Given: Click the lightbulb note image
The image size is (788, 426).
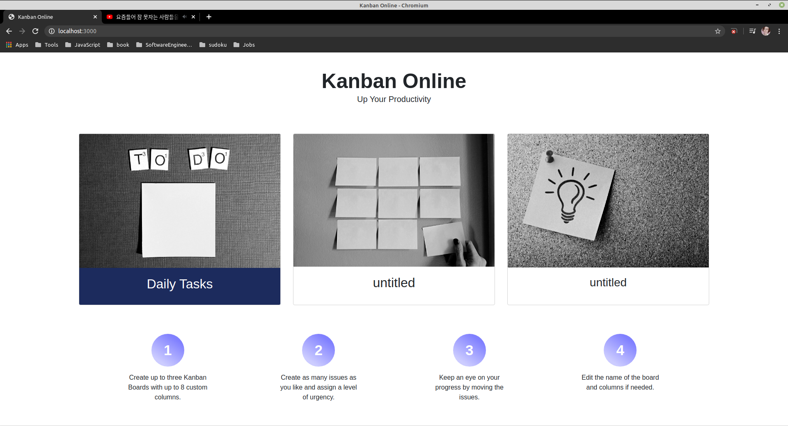Looking at the screenshot, I should (x=608, y=201).
